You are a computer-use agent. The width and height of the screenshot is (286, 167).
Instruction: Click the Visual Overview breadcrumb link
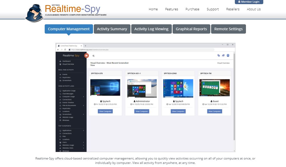pyautogui.click(x=223, y=63)
